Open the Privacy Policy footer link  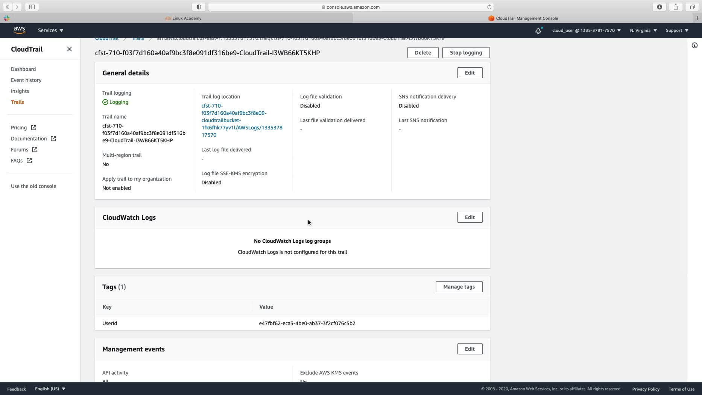click(x=646, y=389)
